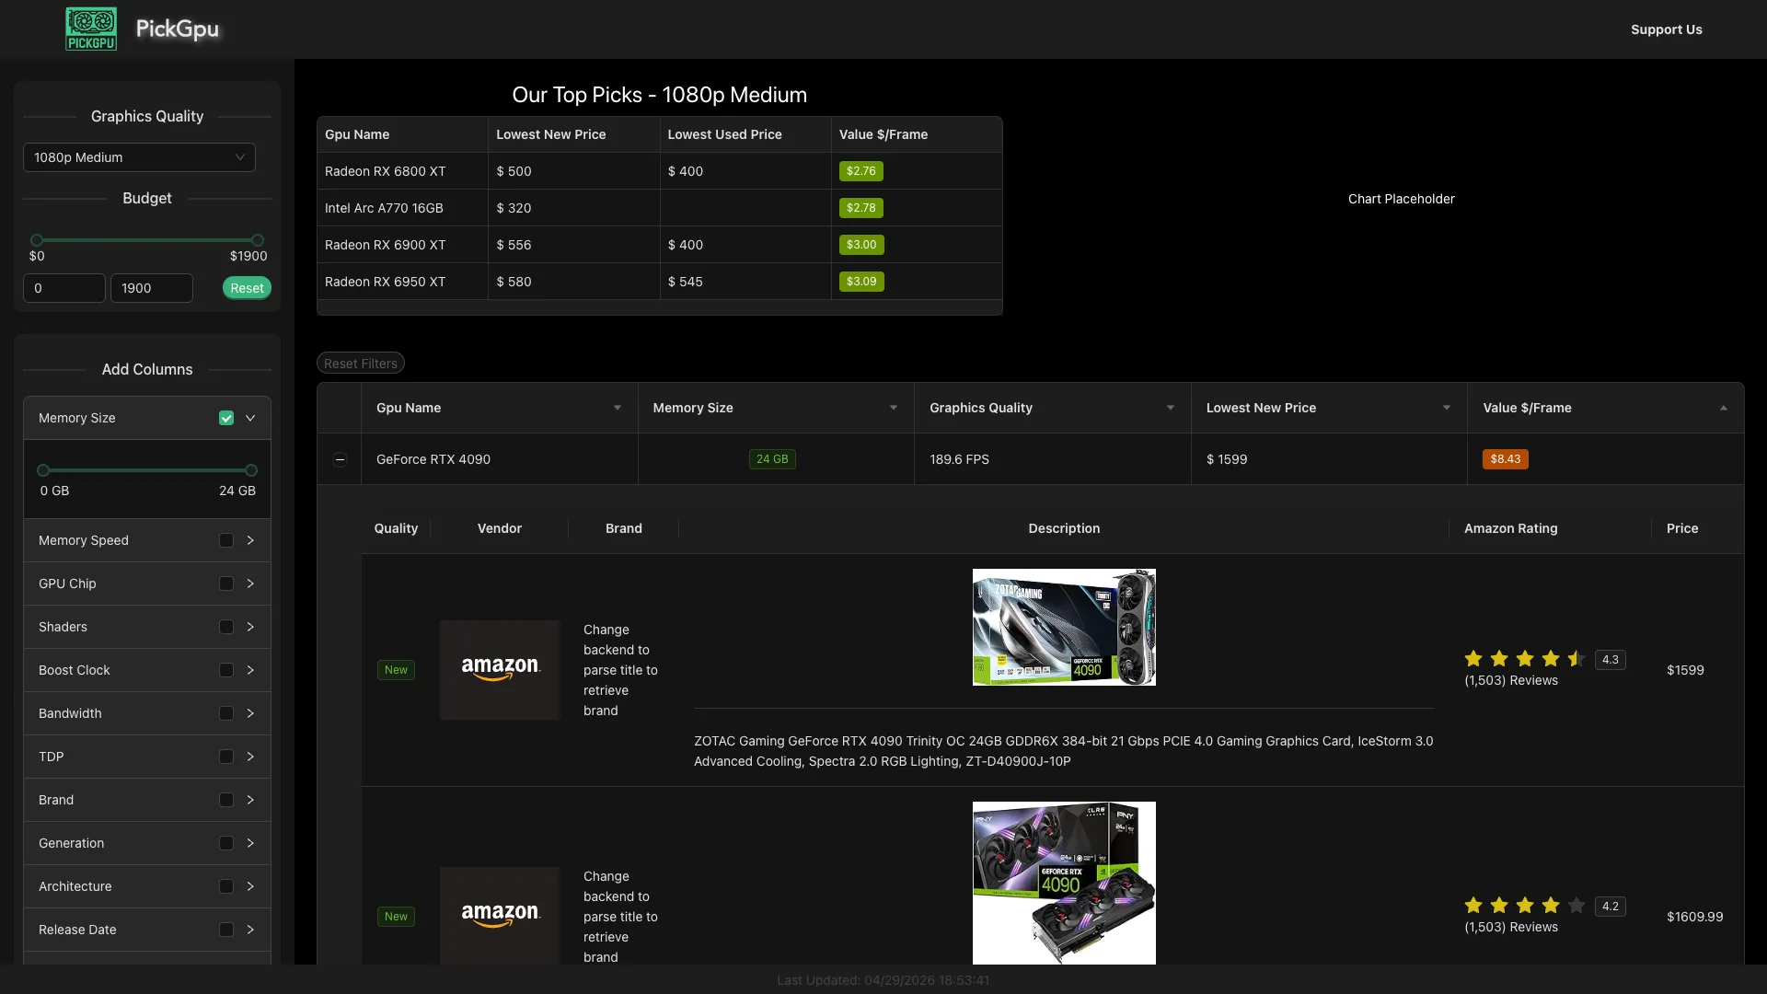Open Graphics Quality column filter arrow
This screenshot has width=1767, height=994.
click(1171, 408)
